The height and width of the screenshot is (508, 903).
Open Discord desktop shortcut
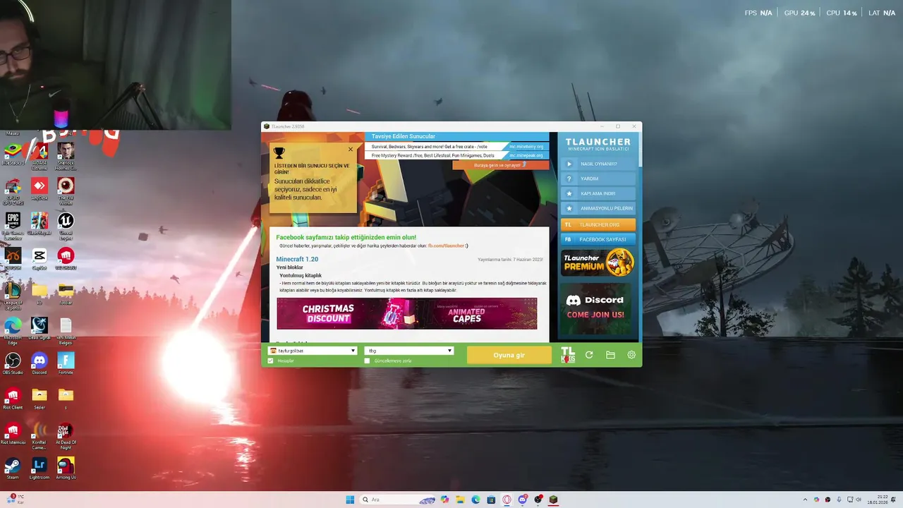(40, 364)
